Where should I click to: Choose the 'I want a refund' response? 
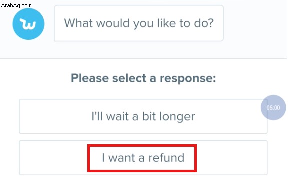(x=143, y=158)
